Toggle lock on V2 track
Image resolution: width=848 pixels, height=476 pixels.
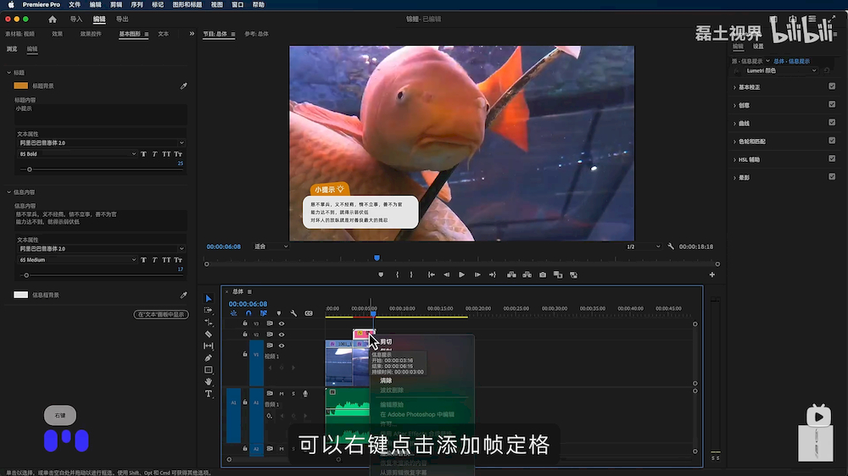[x=245, y=335]
